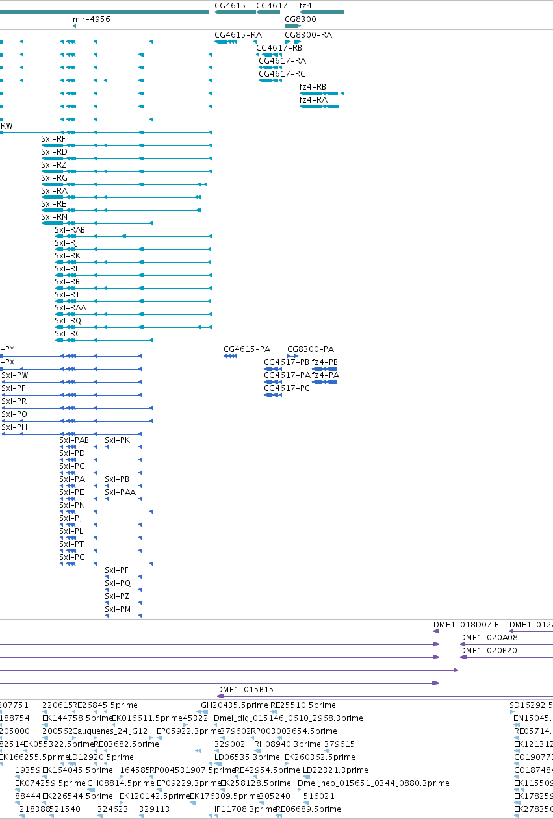This screenshot has width=553, height=819.
Task: Select the Cauquenes_24_G12 EST label
Action: click(110, 731)
